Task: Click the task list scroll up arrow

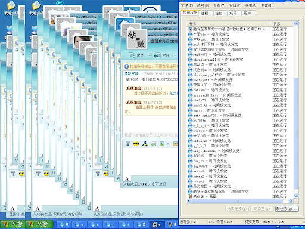Action: coord(296,24)
